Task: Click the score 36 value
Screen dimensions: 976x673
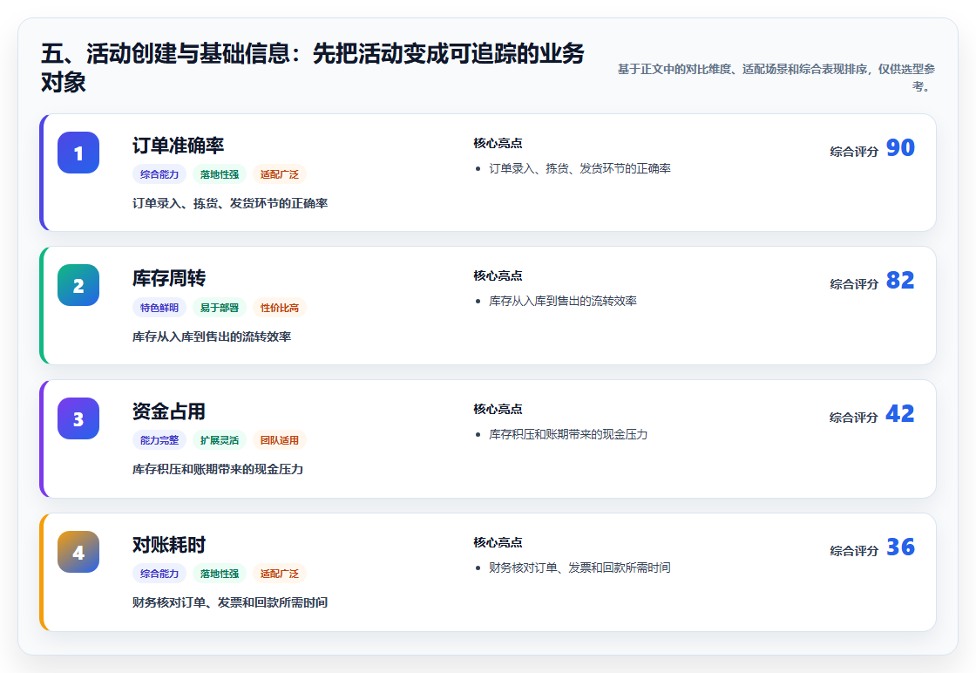Action: [x=900, y=547]
